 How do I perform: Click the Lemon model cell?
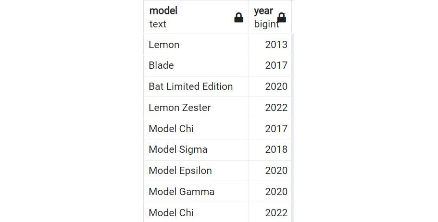[x=196, y=45]
